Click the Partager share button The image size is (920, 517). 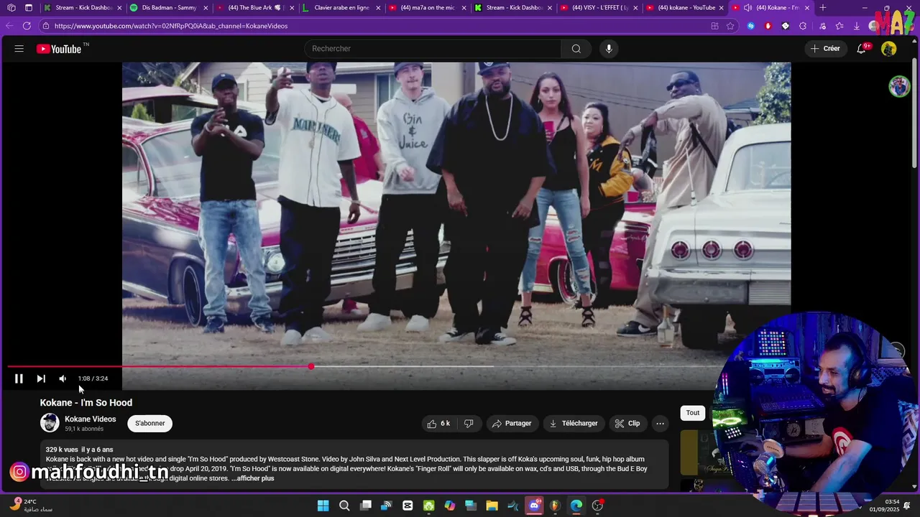(512, 424)
